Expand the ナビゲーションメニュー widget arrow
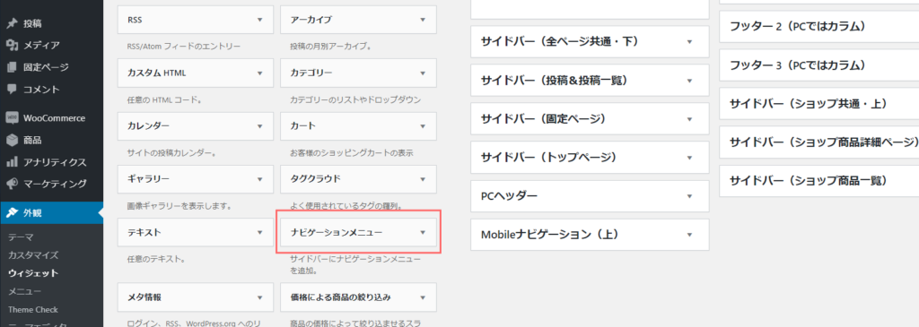This screenshot has height=327, width=919. tap(423, 232)
